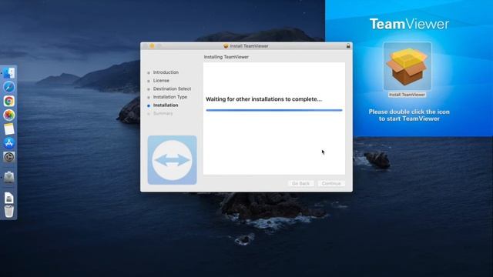Image resolution: width=493 pixels, height=277 pixels.
Task: Launch Safari from the dock
Action: 9,87
